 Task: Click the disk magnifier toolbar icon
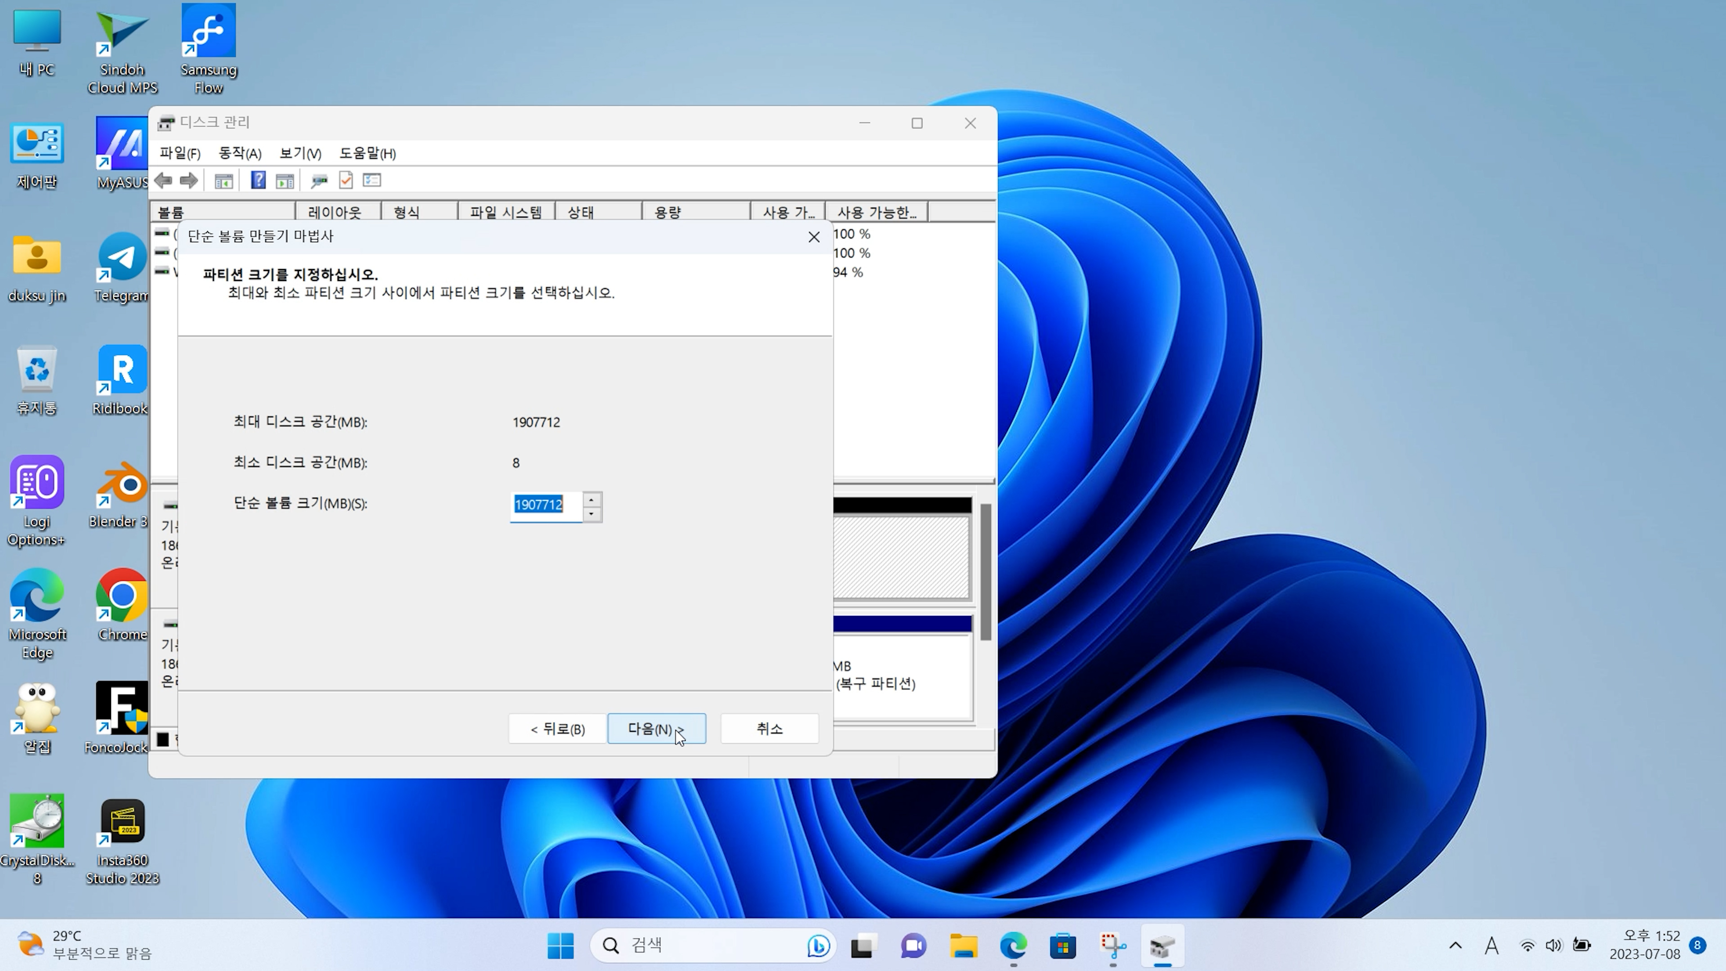(319, 180)
